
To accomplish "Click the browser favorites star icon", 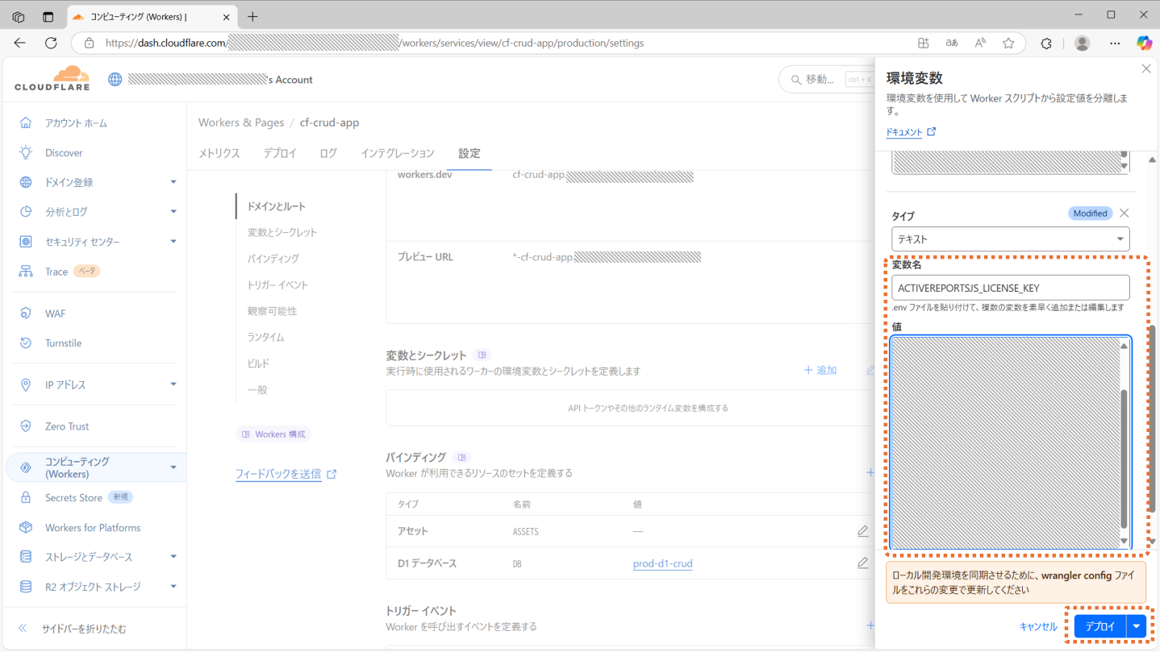I will 1008,43.
